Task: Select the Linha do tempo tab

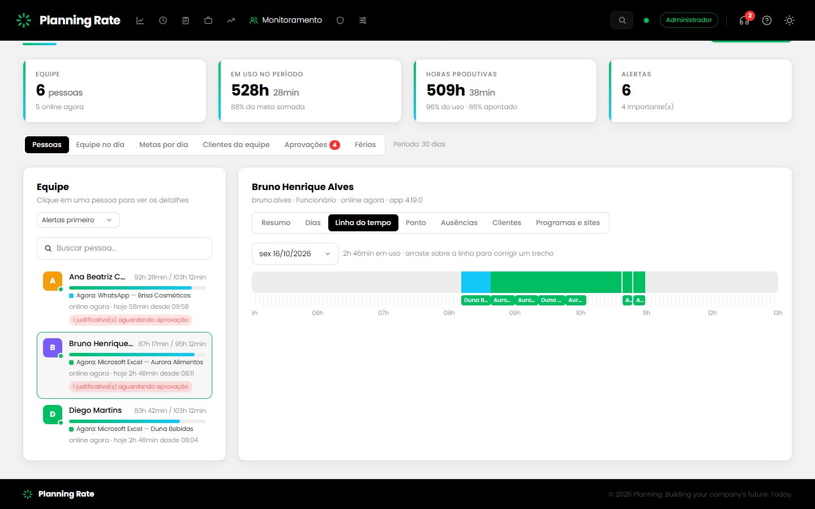Action: pyautogui.click(x=363, y=223)
